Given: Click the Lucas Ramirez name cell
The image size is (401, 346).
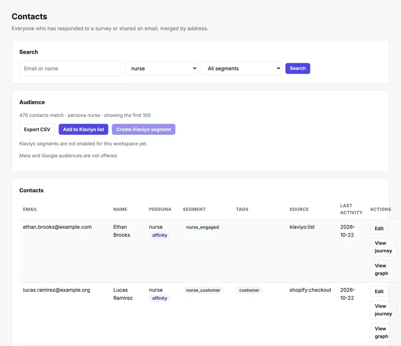Looking at the screenshot, I should pos(123,294).
